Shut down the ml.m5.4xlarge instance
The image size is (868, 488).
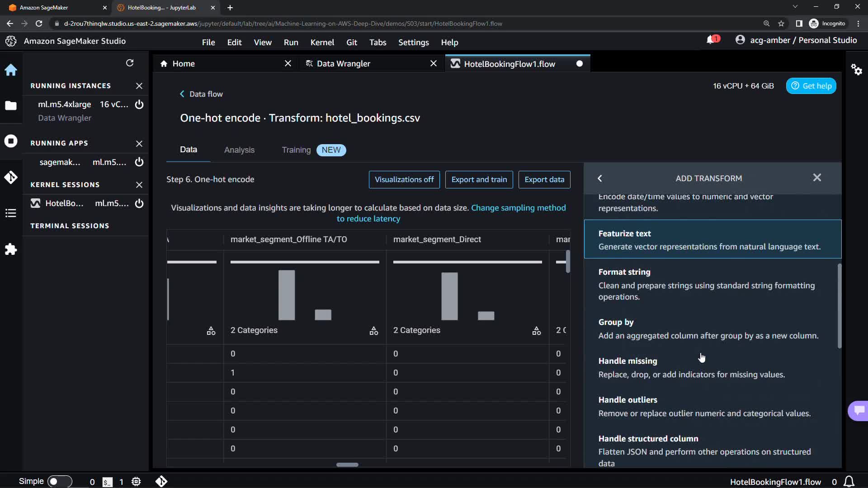(139, 104)
